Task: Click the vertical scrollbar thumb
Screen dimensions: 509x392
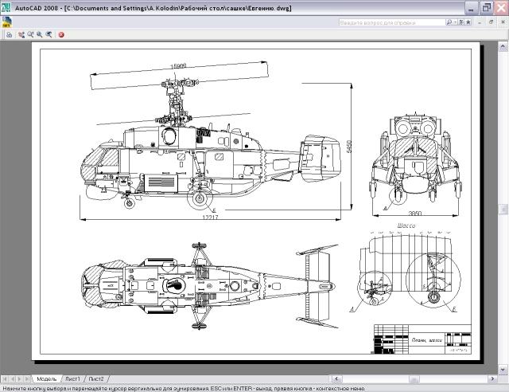Action: [x=503, y=210]
